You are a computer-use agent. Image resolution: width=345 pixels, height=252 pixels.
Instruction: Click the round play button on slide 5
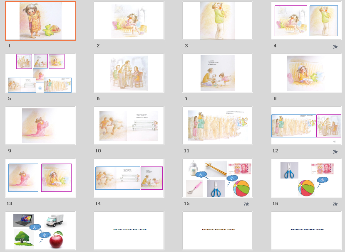coord(40,88)
